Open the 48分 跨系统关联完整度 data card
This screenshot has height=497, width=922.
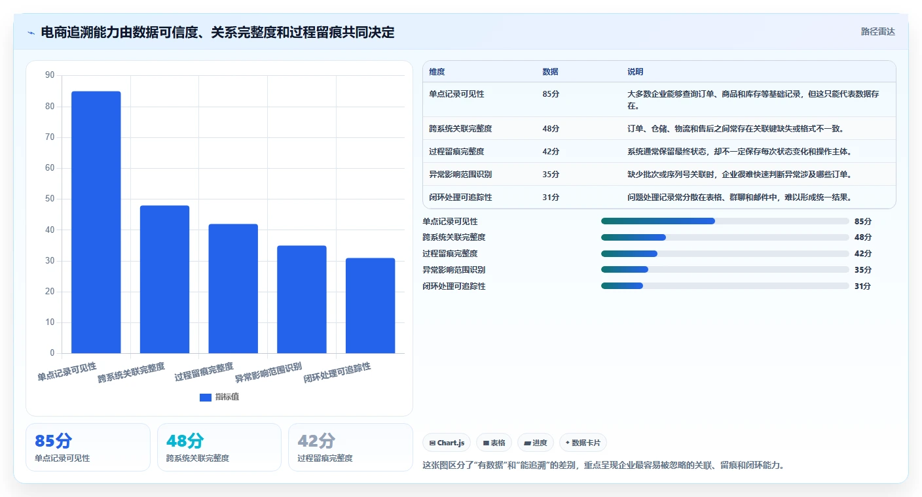[x=219, y=447]
